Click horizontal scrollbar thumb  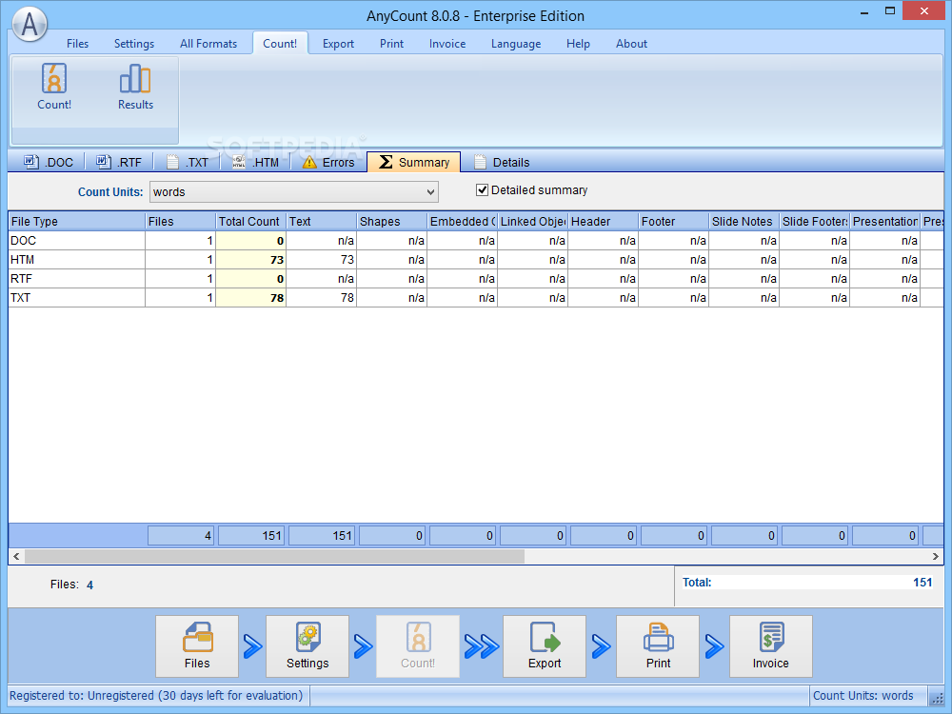pyautogui.click(x=274, y=556)
